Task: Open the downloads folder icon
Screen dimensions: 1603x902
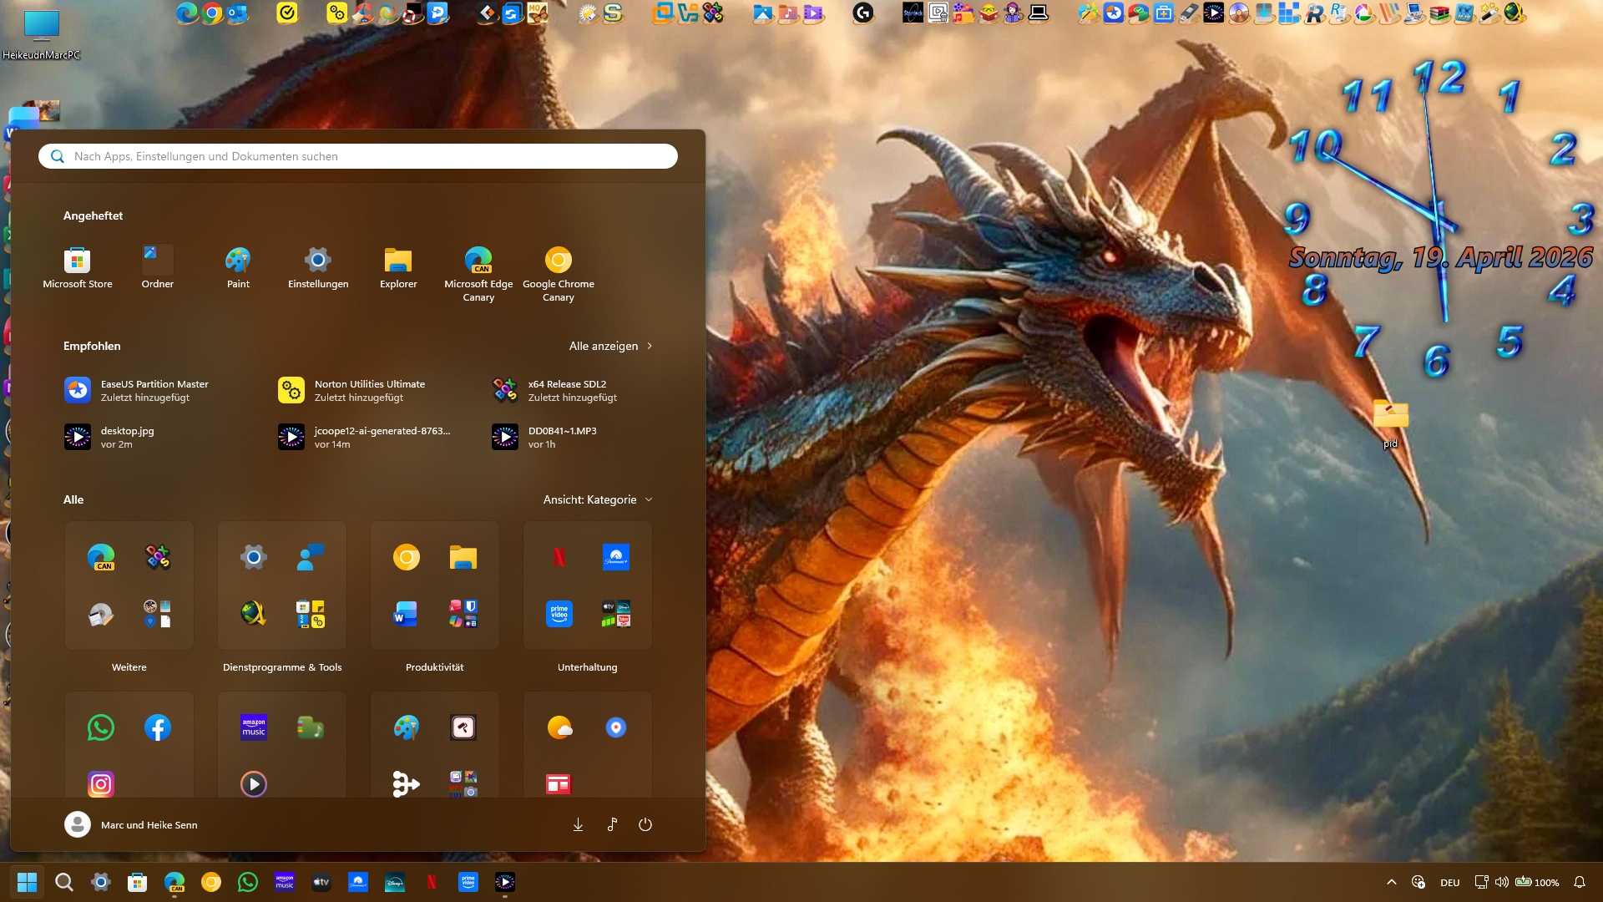Action: click(578, 824)
